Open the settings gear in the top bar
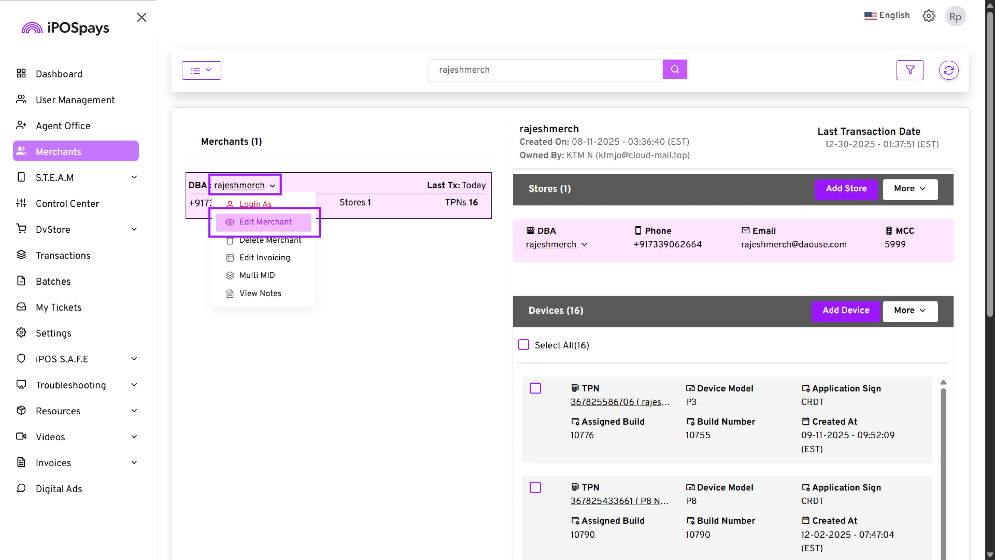The height and width of the screenshot is (560, 995). pyautogui.click(x=929, y=16)
